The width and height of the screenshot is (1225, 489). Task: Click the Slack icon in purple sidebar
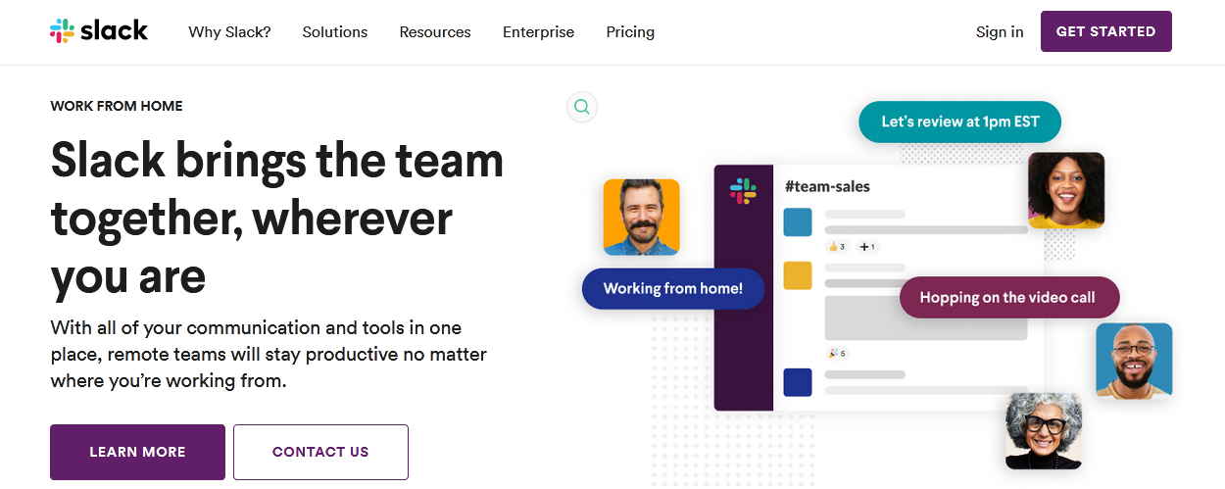743,191
